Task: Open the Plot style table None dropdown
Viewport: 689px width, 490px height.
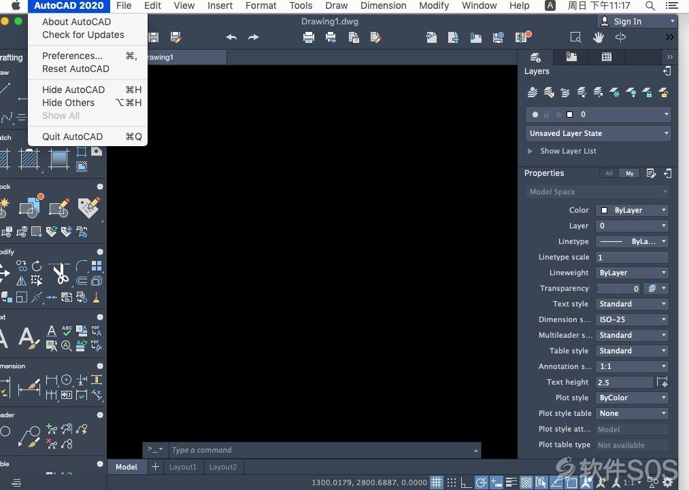Action: click(633, 413)
